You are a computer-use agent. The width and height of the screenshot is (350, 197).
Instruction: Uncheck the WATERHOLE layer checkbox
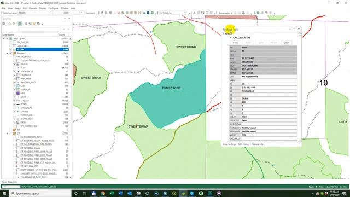pyautogui.click(x=15, y=72)
